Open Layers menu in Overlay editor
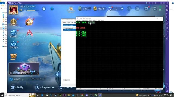The image size is (174, 97). pyautogui.click(x=95, y=20)
